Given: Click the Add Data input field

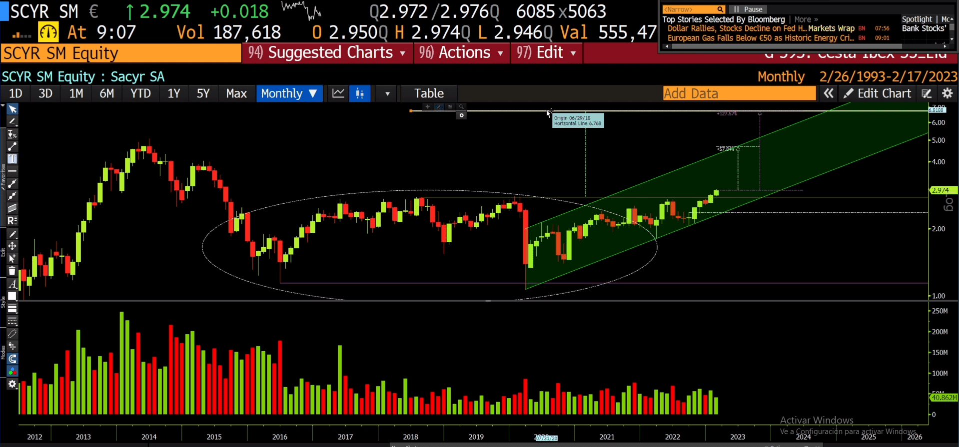Looking at the screenshot, I should click(739, 93).
